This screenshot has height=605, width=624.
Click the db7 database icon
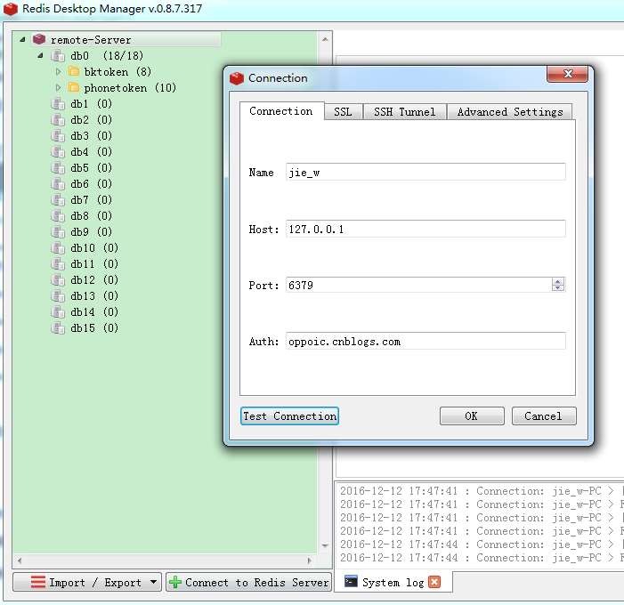pos(58,199)
